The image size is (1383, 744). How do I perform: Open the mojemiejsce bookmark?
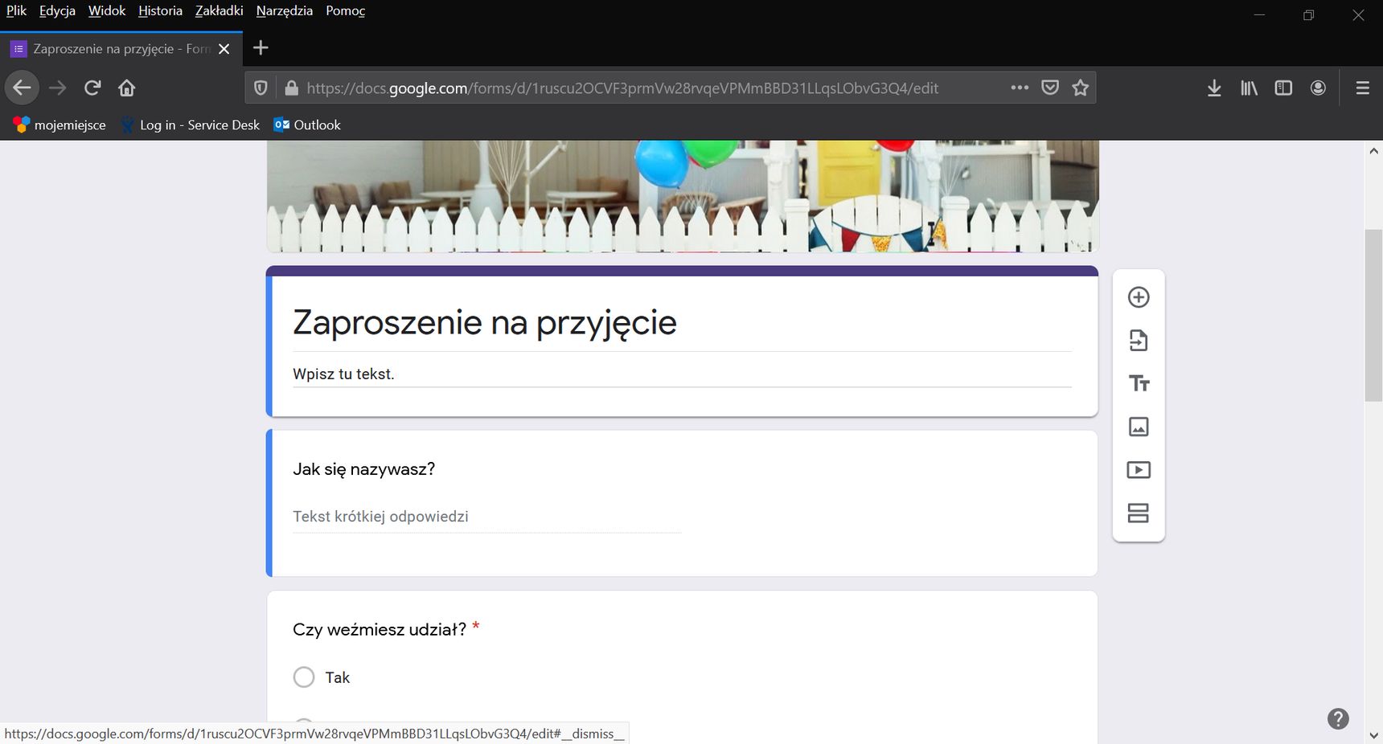[x=60, y=125]
